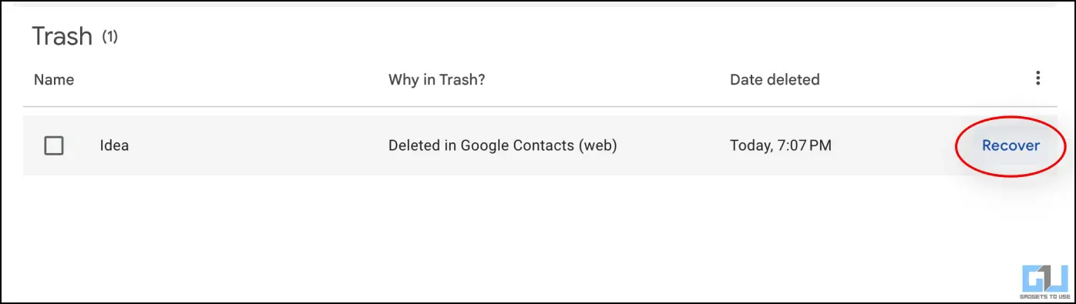Screen dimensions: 1076x304
Task: Hit the blue Recover text in Idea row
Action: [x=1010, y=145]
